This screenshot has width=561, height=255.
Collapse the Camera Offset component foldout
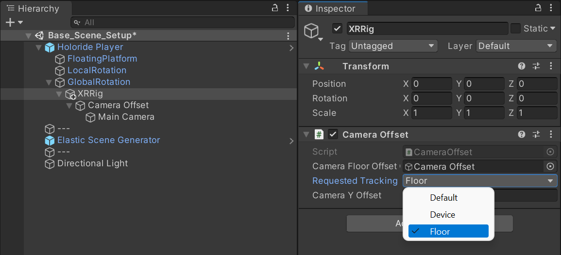(306, 135)
